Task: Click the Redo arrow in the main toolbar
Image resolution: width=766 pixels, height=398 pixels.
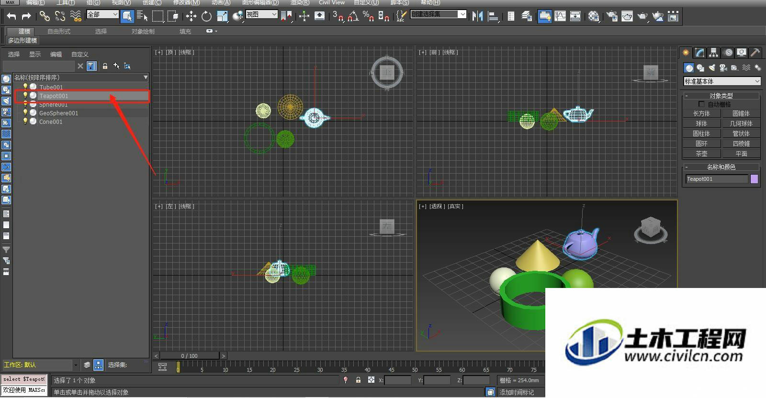Action: click(x=26, y=16)
